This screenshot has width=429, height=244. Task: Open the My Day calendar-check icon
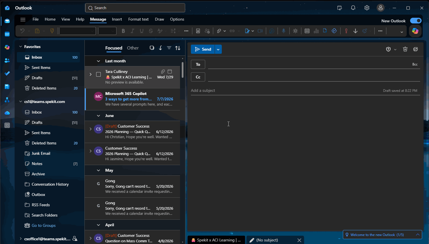339,8
